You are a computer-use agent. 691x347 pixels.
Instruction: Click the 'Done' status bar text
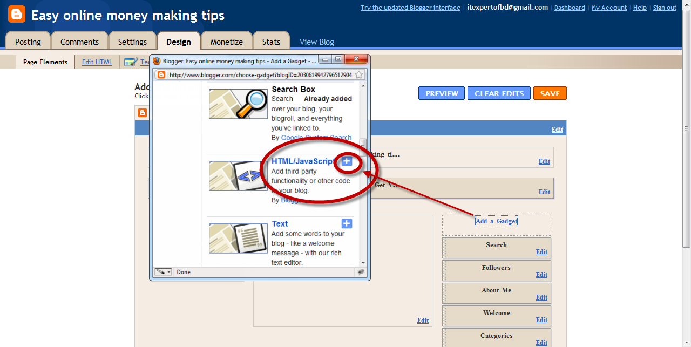pos(184,272)
